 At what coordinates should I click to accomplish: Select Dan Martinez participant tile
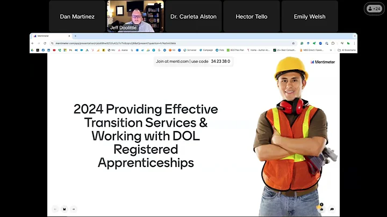click(77, 16)
